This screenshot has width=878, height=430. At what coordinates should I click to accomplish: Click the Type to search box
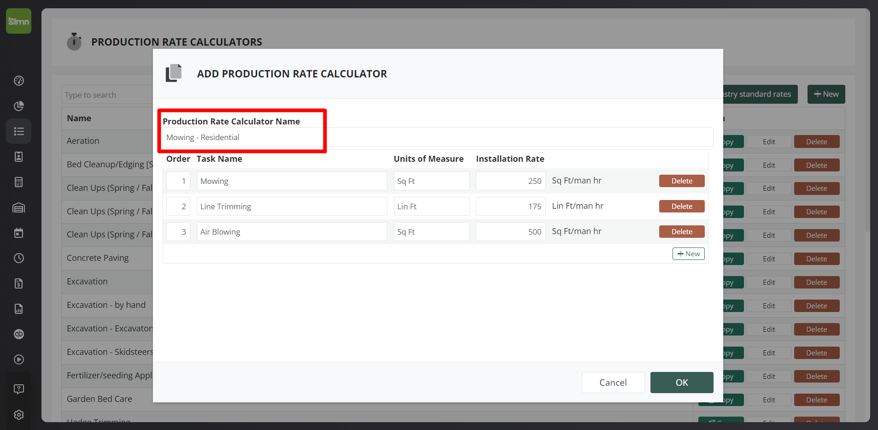click(107, 95)
